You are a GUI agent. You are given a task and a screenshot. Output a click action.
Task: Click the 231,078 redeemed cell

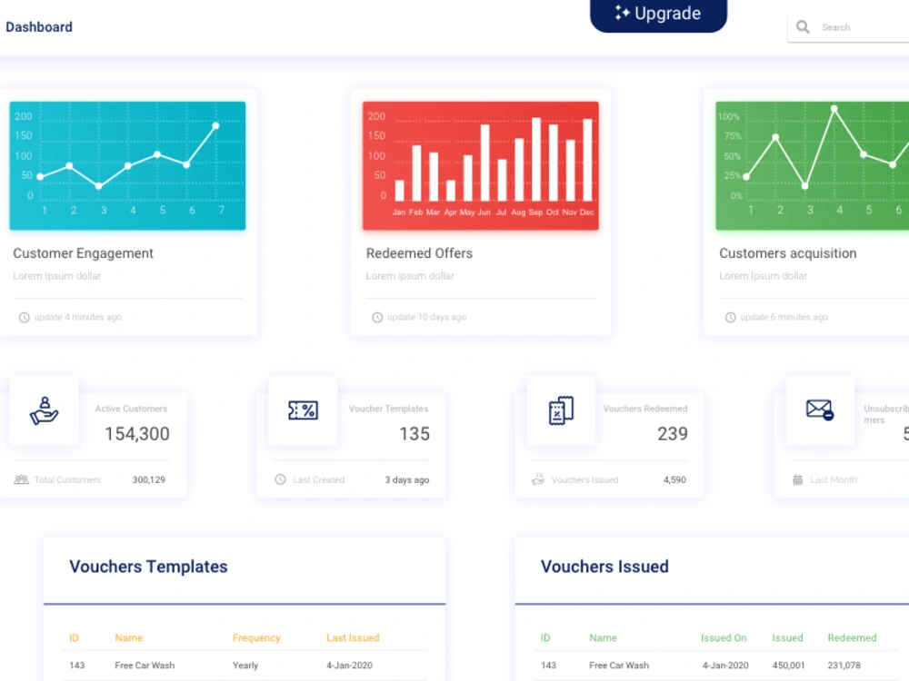844,666
